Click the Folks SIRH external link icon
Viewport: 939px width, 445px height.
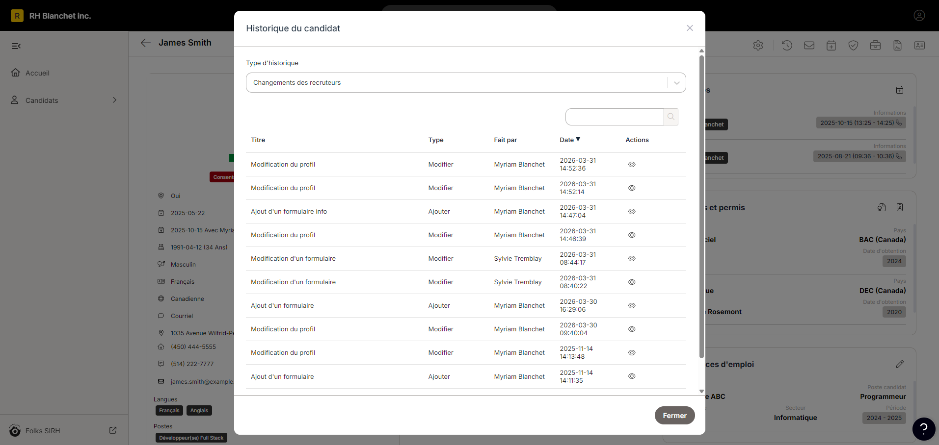113,430
